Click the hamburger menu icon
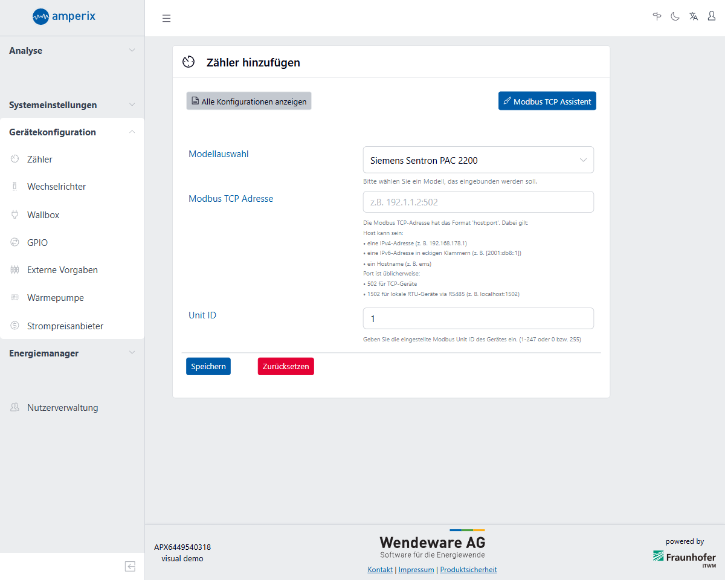This screenshot has width=725, height=580. [166, 18]
